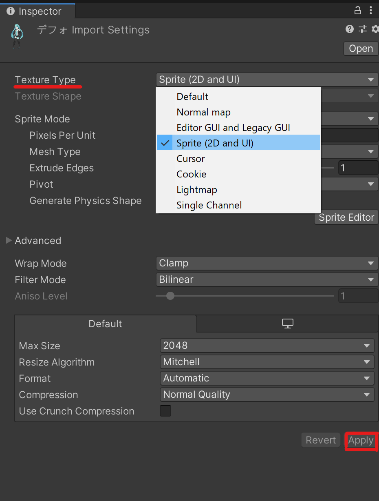Viewport: 379px width, 501px height.
Task: Open the settings gear icon
Action: coord(375,29)
